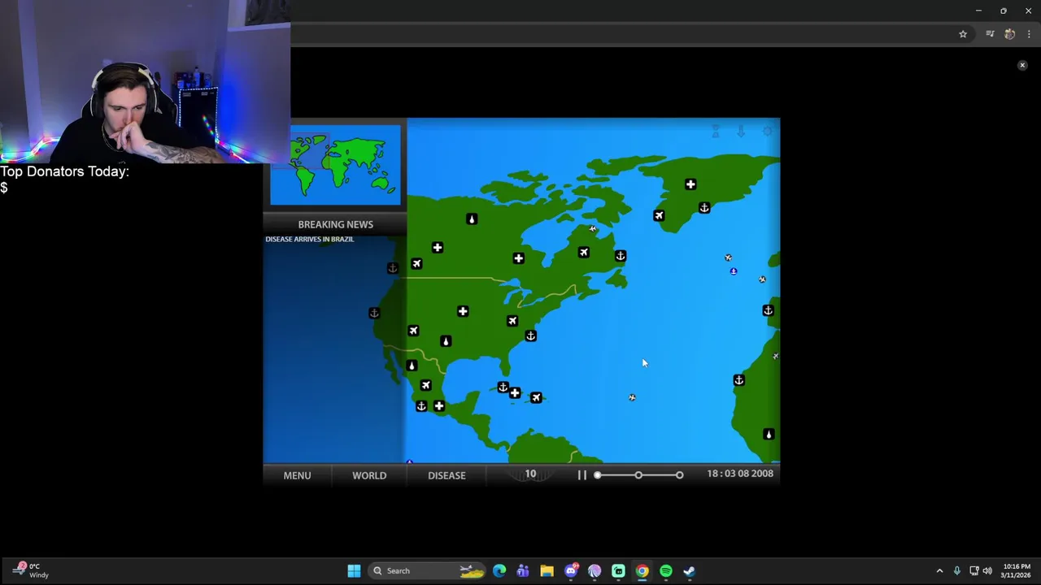1041x585 pixels.
Task: Open the faded gear settings icon
Action: (767, 132)
